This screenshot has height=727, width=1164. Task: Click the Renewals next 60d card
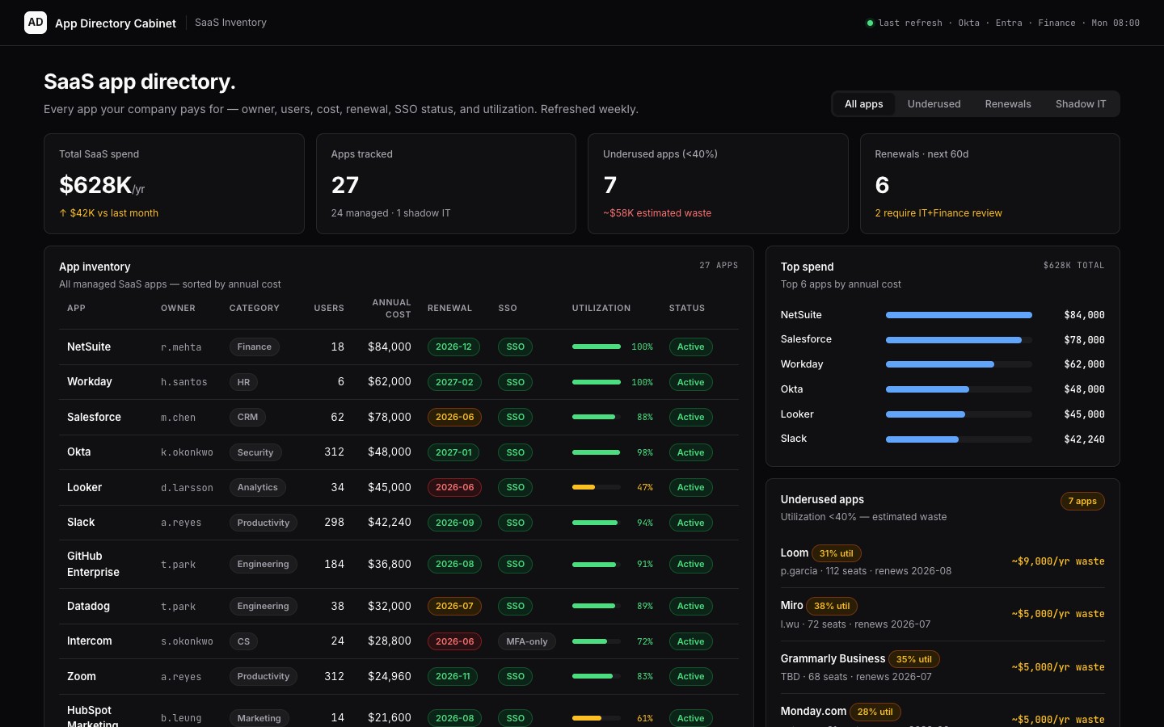point(990,183)
